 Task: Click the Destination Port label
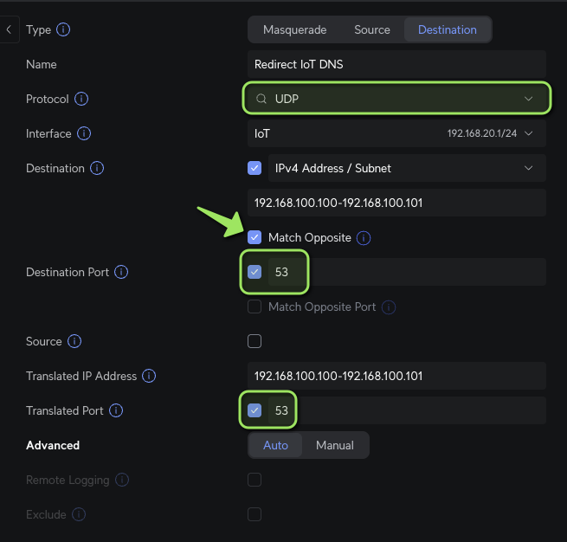68,272
